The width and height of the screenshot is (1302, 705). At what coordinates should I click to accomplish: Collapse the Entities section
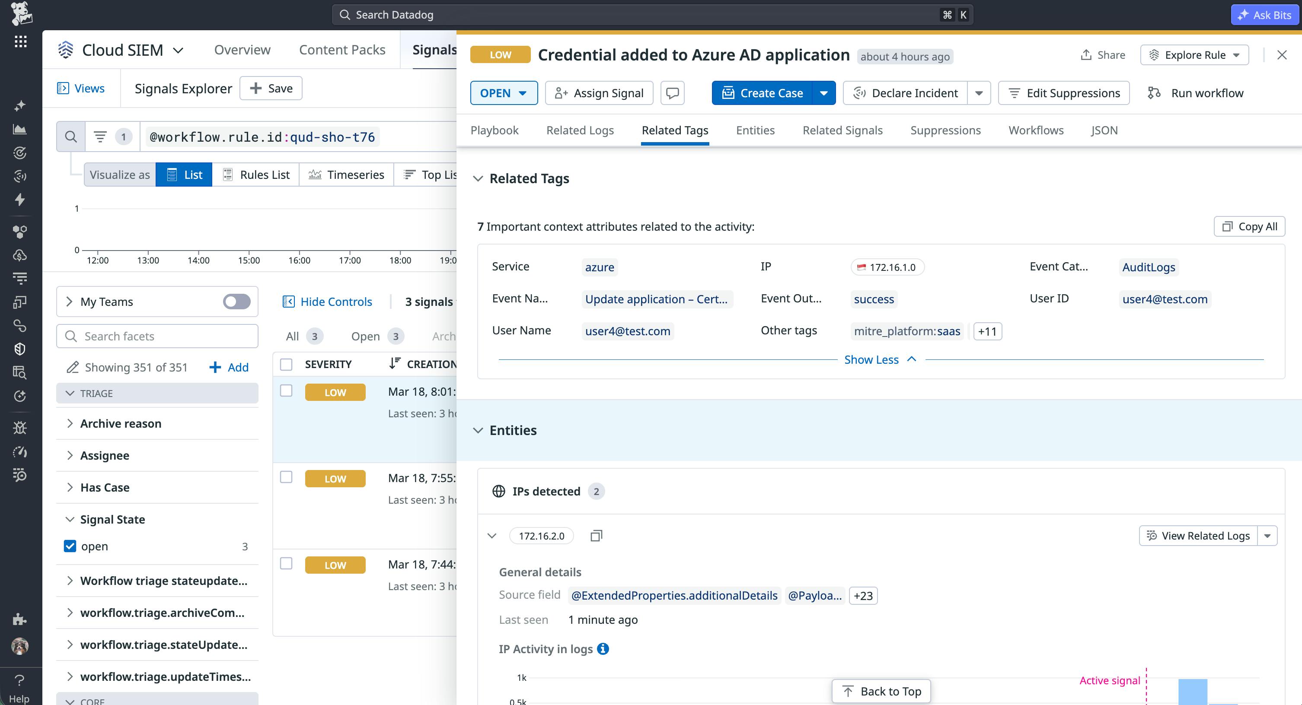click(479, 430)
